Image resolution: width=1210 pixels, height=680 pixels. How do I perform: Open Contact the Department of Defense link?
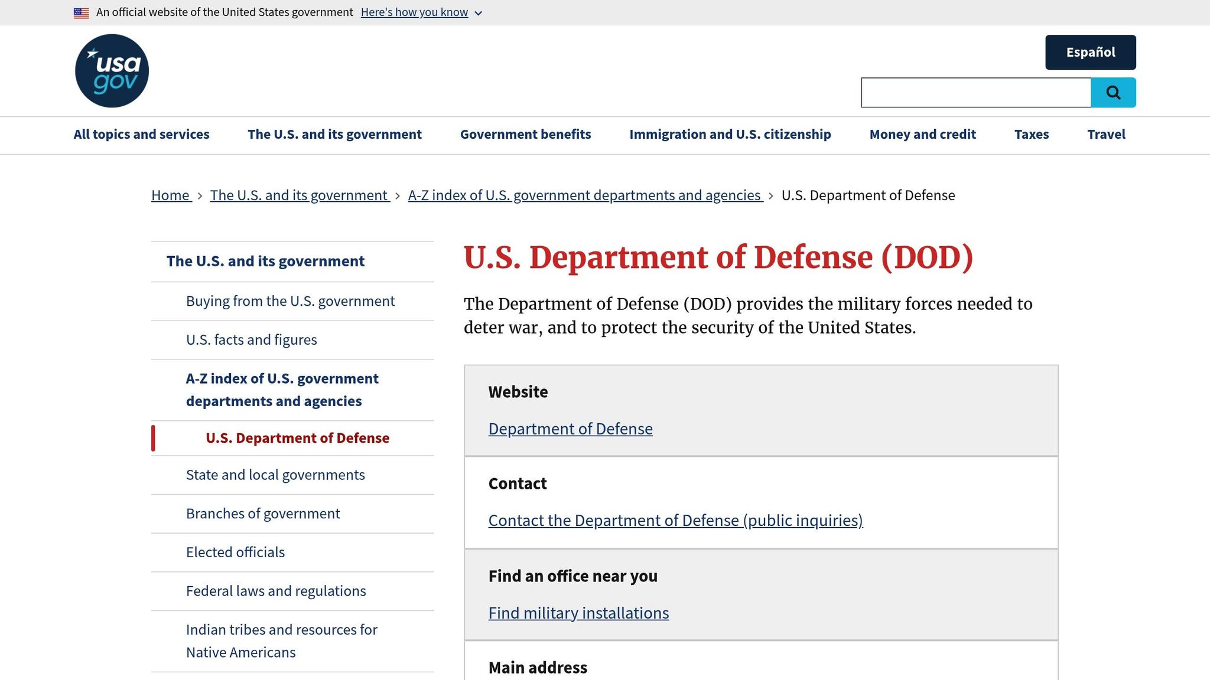point(675,521)
